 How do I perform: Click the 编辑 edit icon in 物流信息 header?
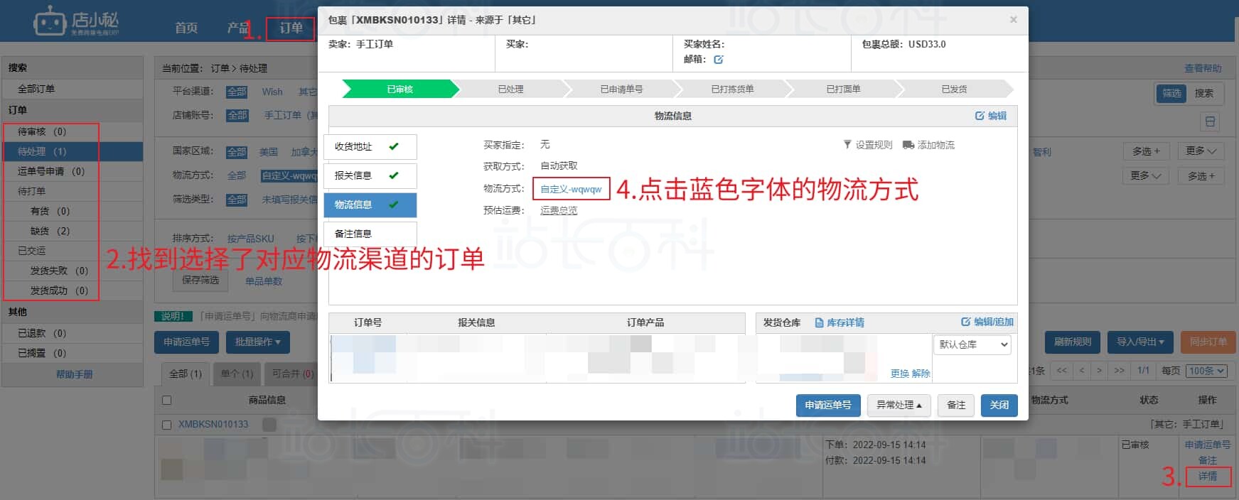coord(980,116)
